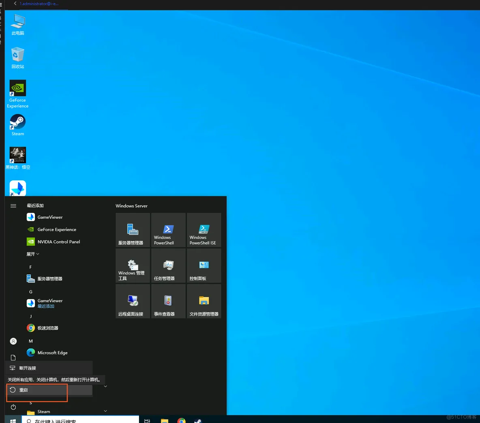Toggle the Start hamburger menu
480x423 pixels.
[x=13, y=206]
